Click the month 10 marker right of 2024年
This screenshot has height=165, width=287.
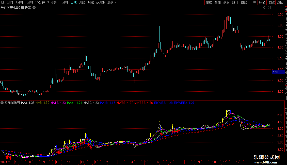point(57,162)
